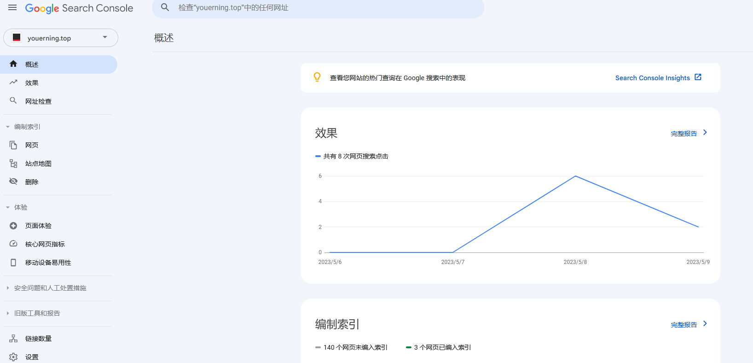The height and width of the screenshot is (363, 753).
Task: Expand the 安全问题和人工处置措施 section
Action: (x=46, y=288)
